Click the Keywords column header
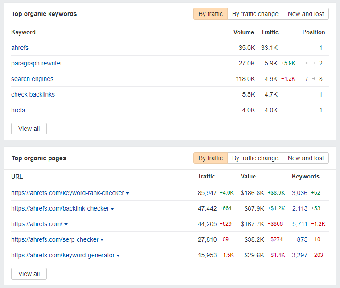Image resolution: width=340 pixels, height=288 pixels. point(306,176)
